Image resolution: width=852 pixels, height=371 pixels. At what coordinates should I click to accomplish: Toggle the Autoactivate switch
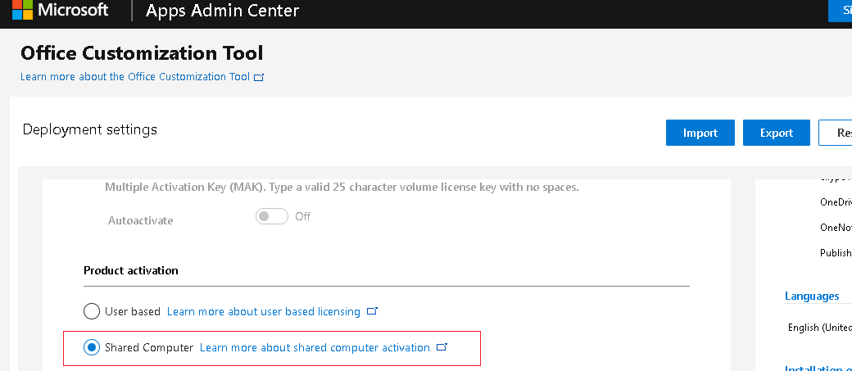(272, 217)
